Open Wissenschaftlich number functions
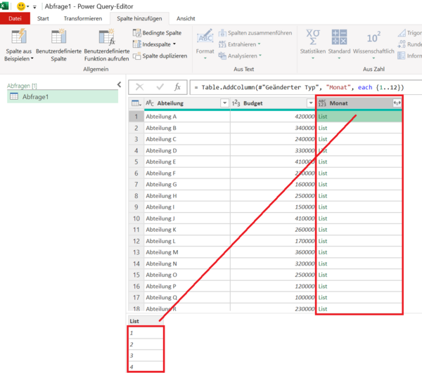 (x=373, y=37)
